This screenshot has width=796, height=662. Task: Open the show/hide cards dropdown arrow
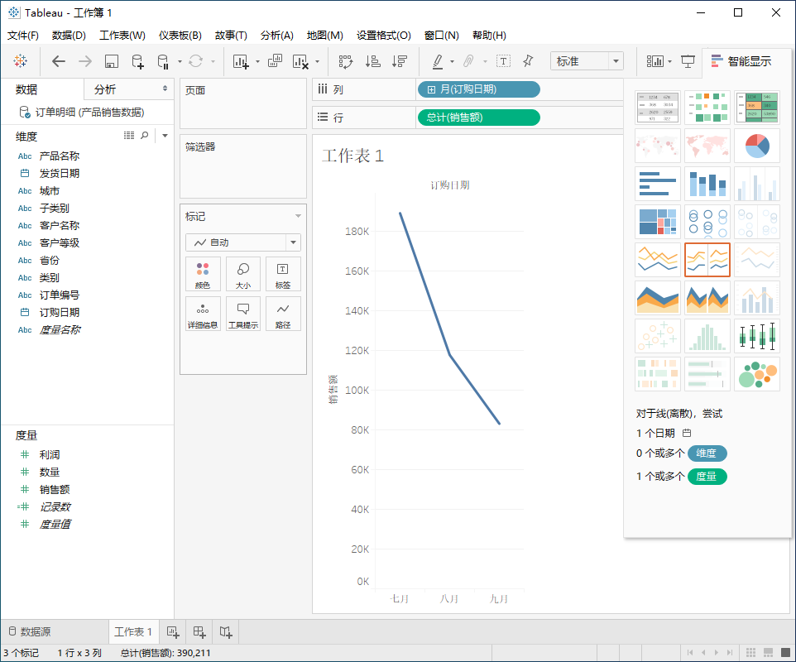[669, 62]
